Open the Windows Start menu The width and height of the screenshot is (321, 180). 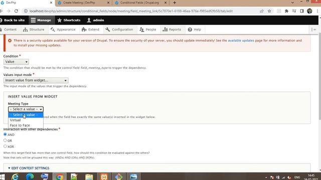point(2,176)
